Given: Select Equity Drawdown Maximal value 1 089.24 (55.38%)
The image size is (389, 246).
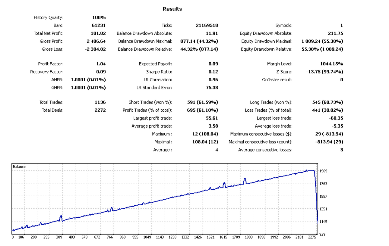Looking at the screenshot, I should [322, 41].
